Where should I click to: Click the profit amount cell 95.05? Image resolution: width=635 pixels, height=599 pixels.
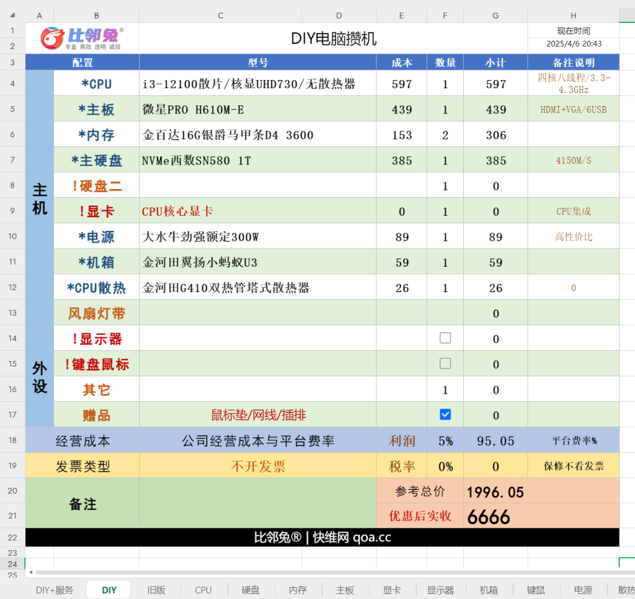(495, 440)
